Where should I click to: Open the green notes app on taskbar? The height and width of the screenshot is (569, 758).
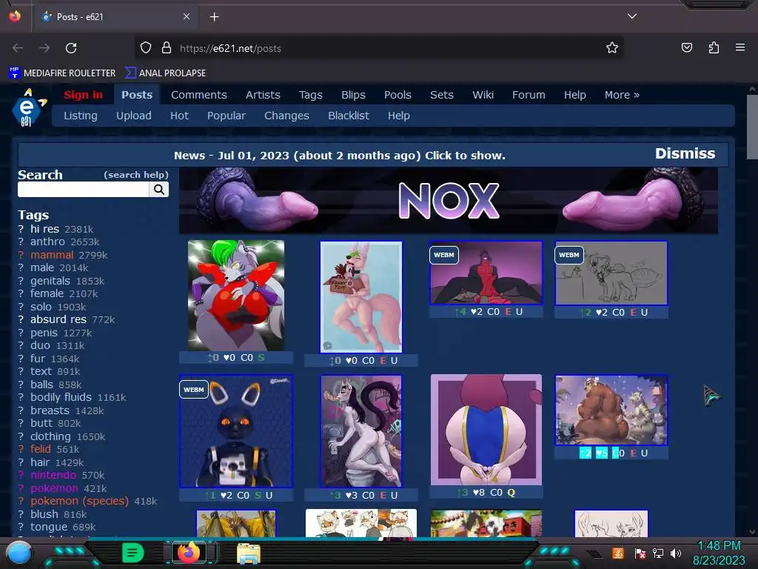click(x=133, y=553)
